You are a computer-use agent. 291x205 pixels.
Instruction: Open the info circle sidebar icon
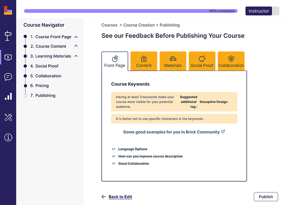click(x=8, y=137)
